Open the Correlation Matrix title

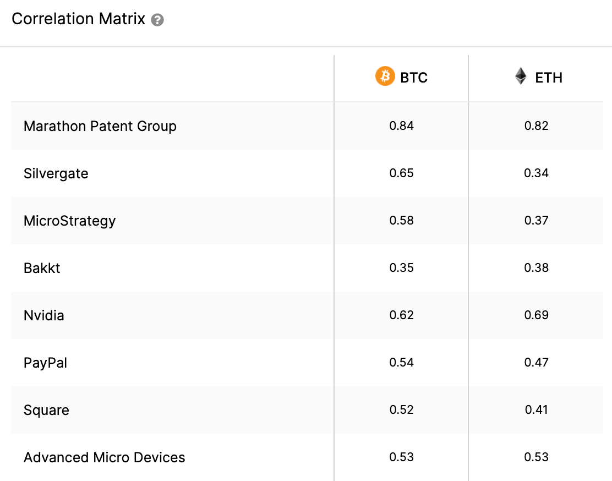(79, 19)
